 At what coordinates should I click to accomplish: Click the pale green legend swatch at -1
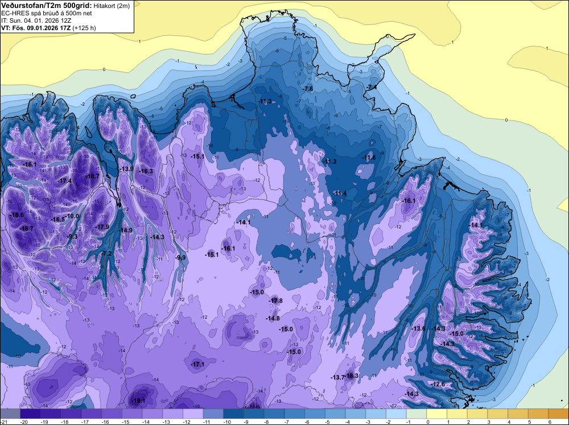pos(417,414)
